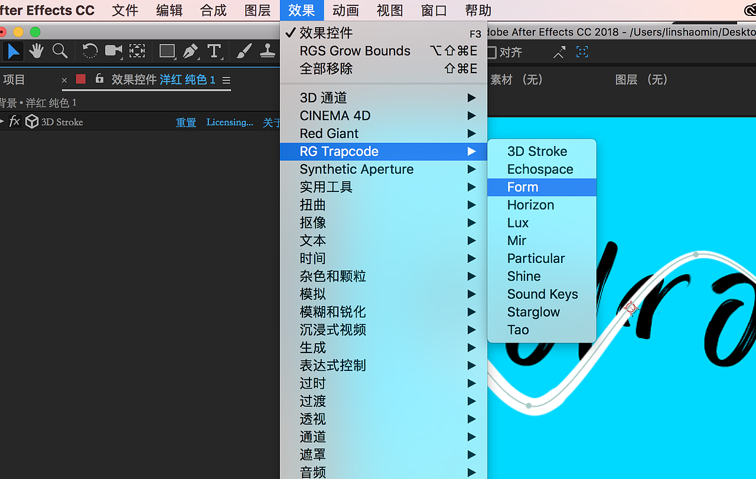Select the Clone Stamp tool
Image resolution: width=756 pixels, height=479 pixels.
269,51
